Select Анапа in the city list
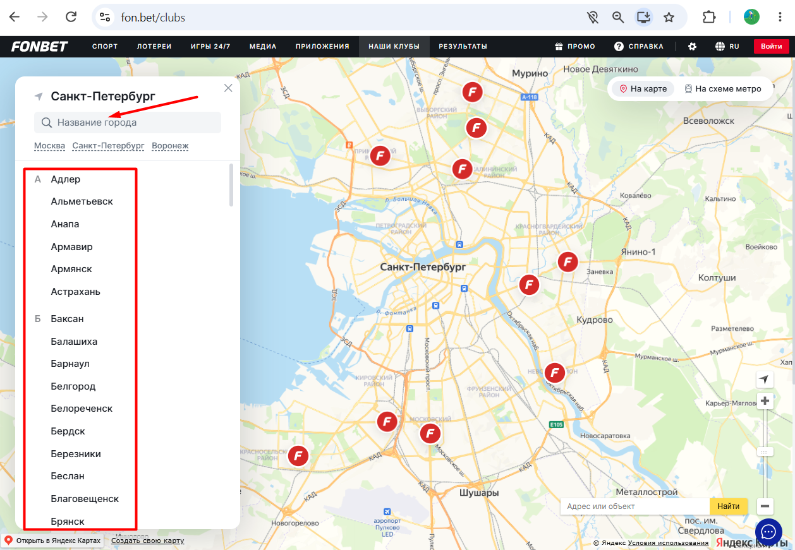Screen dimensions: 795x550 click(65, 224)
